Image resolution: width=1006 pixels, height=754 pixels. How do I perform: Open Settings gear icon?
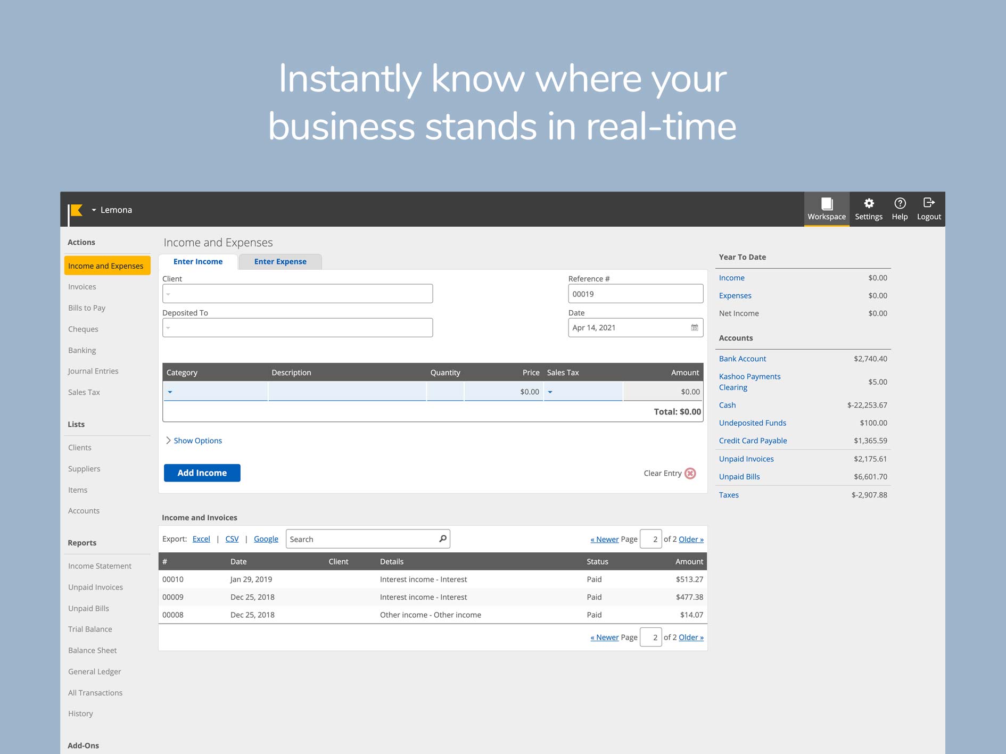point(868,204)
